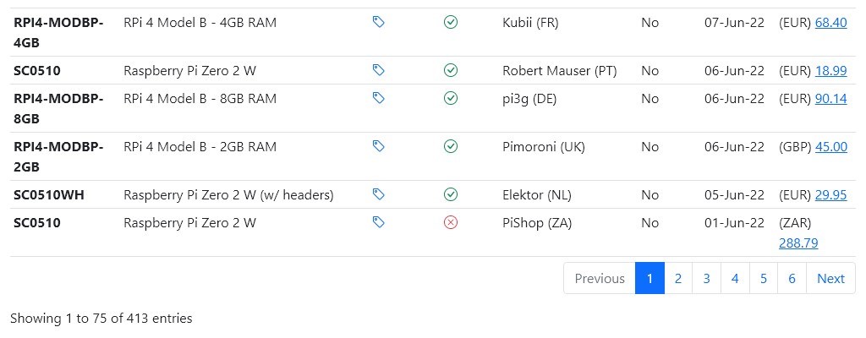Image resolution: width=866 pixels, height=338 pixels.
Task: Follow the 90.14 price link
Action: coord(830,99)
